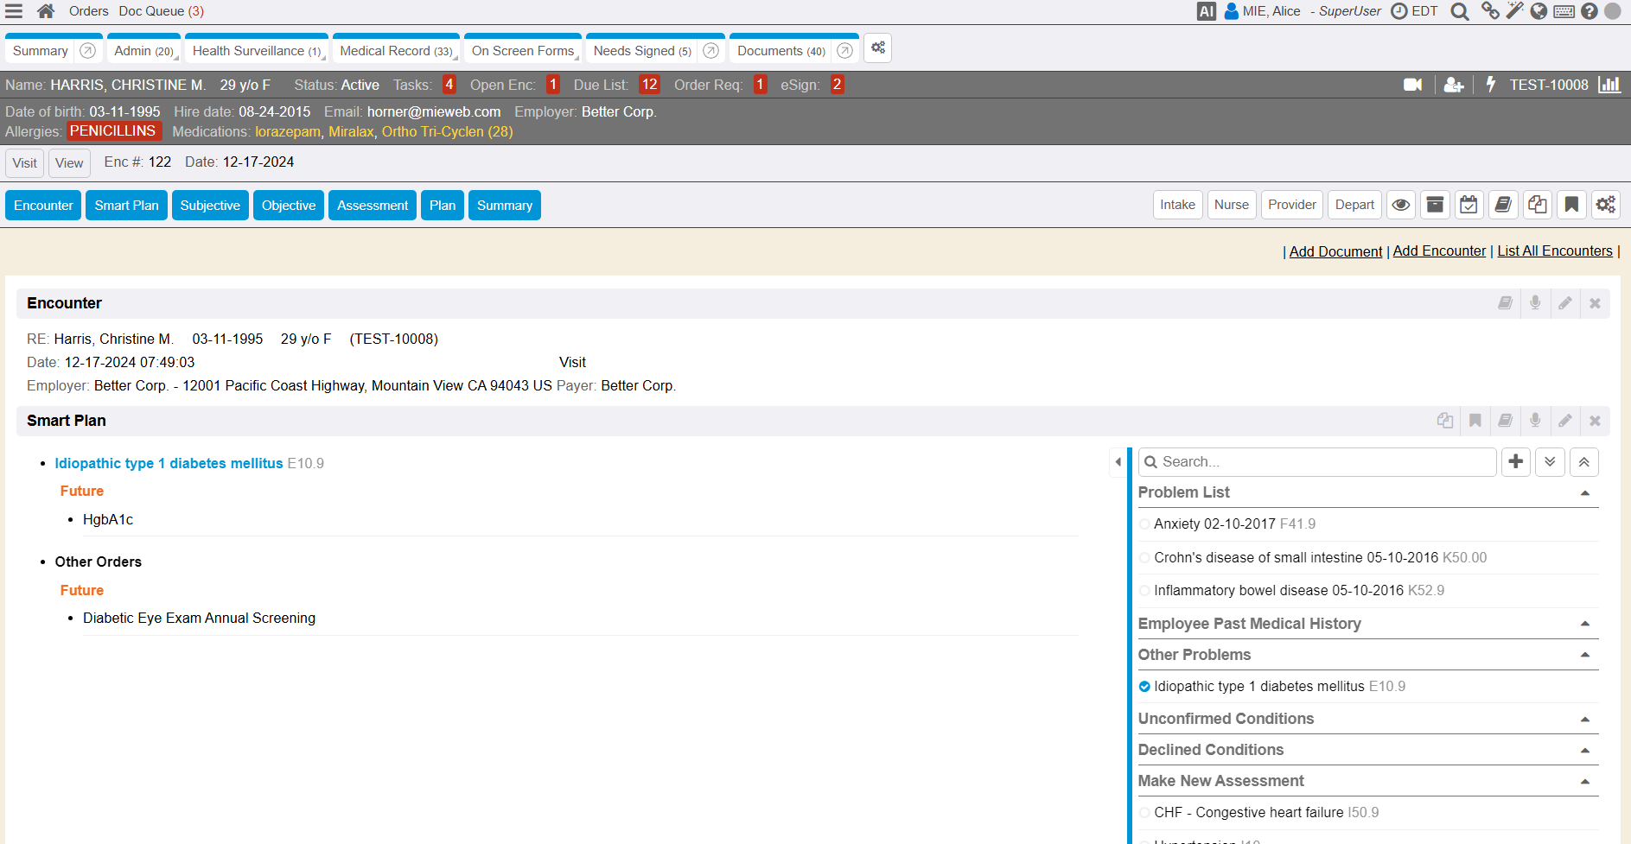Collapse side panel with left arrow handle
The image size is (1631, 844).
click(1118, 462)
